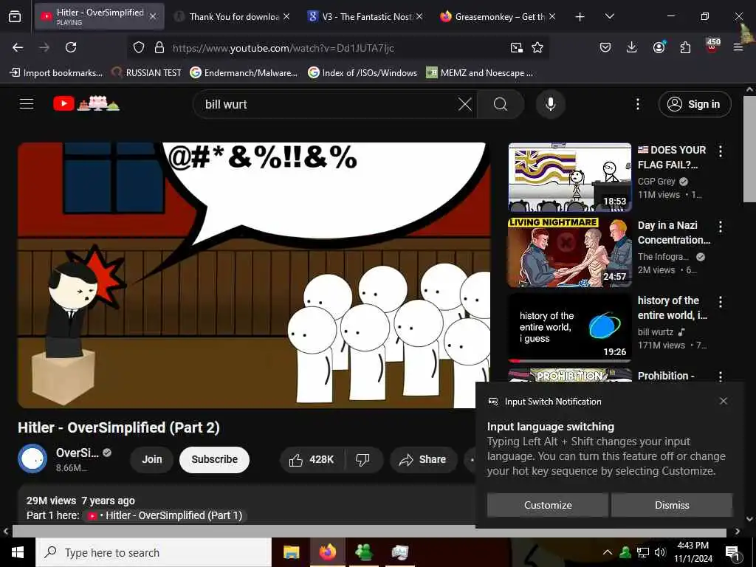Image resolution: width=756 pixels, height=567 pixels.
Task: Click the Join channel button
Action: (152, 459)
